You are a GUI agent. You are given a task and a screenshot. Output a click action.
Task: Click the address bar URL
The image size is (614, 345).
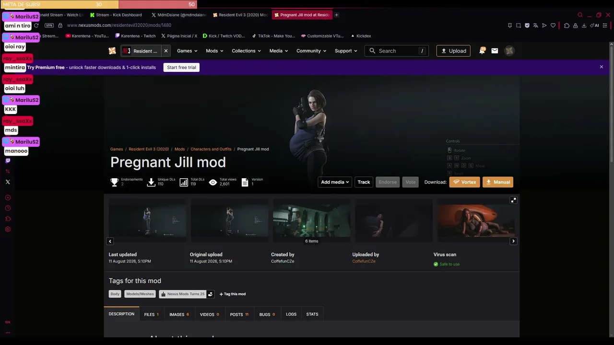119,25
